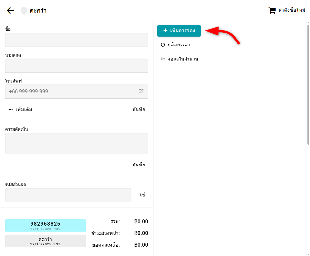Open คำสั่งซื้อใหม่ new order link
The height and width of the screenshot is (256, 310).
click(292, 11)
